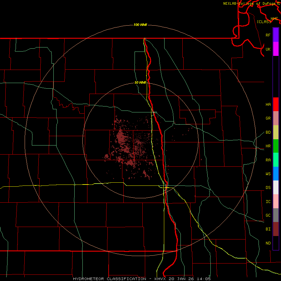The height and width of the screenshot is (281, 281).
Task: Click the 14:05 time stamp
Action: [204, 279]
